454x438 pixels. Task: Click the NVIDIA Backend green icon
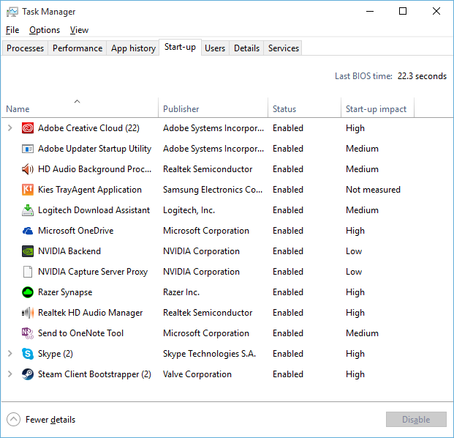(28, 251)
